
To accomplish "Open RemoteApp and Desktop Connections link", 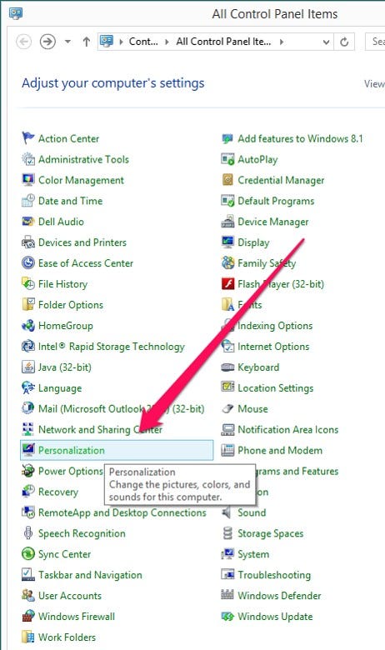I will (122, 512).
